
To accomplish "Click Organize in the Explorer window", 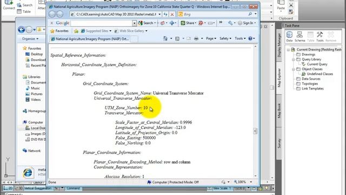I will (30, 38).
